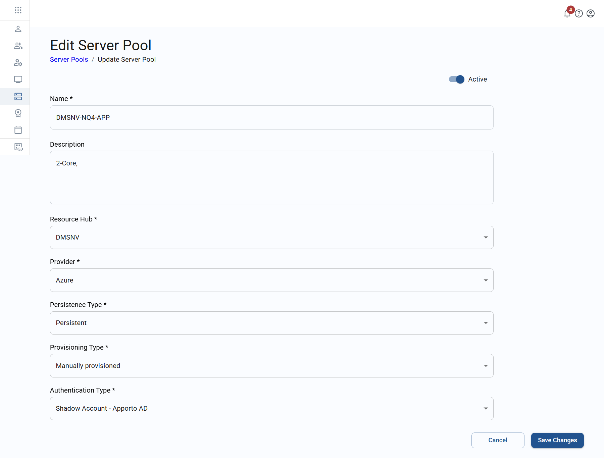Open the user profile sidebar icon
The height and width of the screenshot is (458, 604).
18,29
